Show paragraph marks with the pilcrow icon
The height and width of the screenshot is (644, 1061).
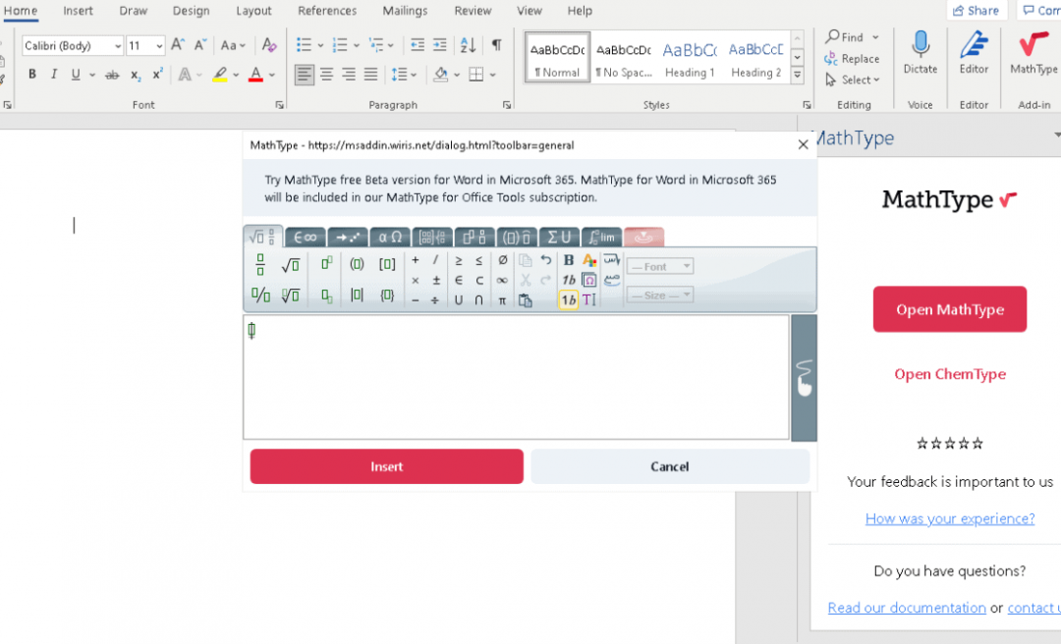click(496, 45)
